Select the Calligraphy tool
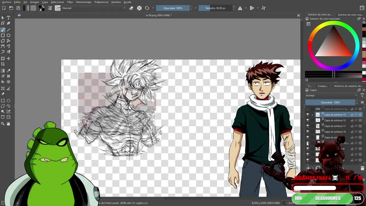The image size is (366, 206). click(x=9, y=23)
